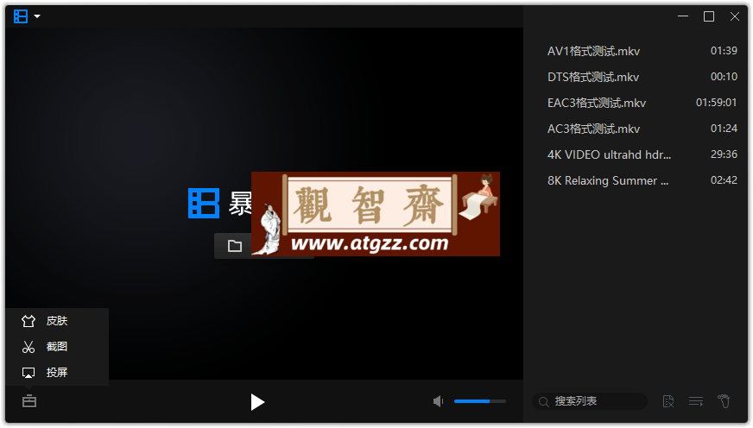Click the 搜索列表 search field

[x=590, y=401]
